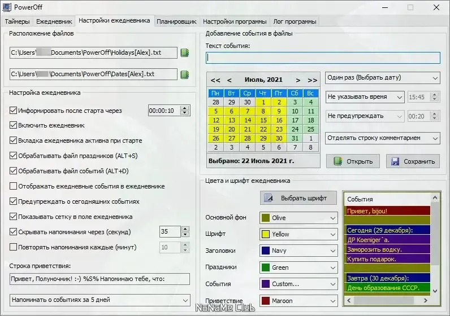The width and height of the screenshot is (450, 316).
Task: Click the Olive color swatch
Action: click(266, 218)
